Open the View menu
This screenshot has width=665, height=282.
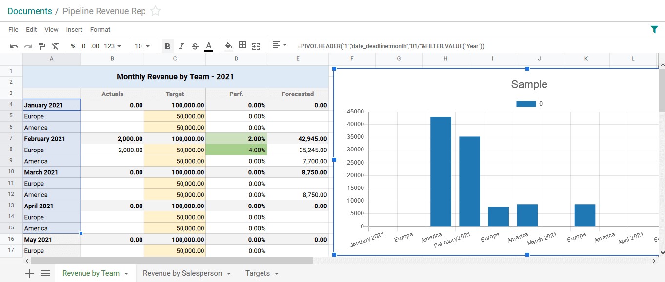pos(51,29)
